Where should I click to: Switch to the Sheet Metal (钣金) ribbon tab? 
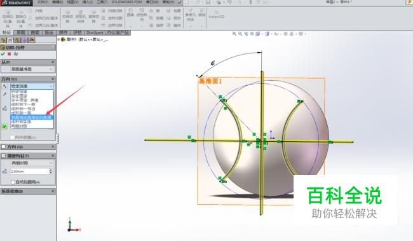point(50,32)
